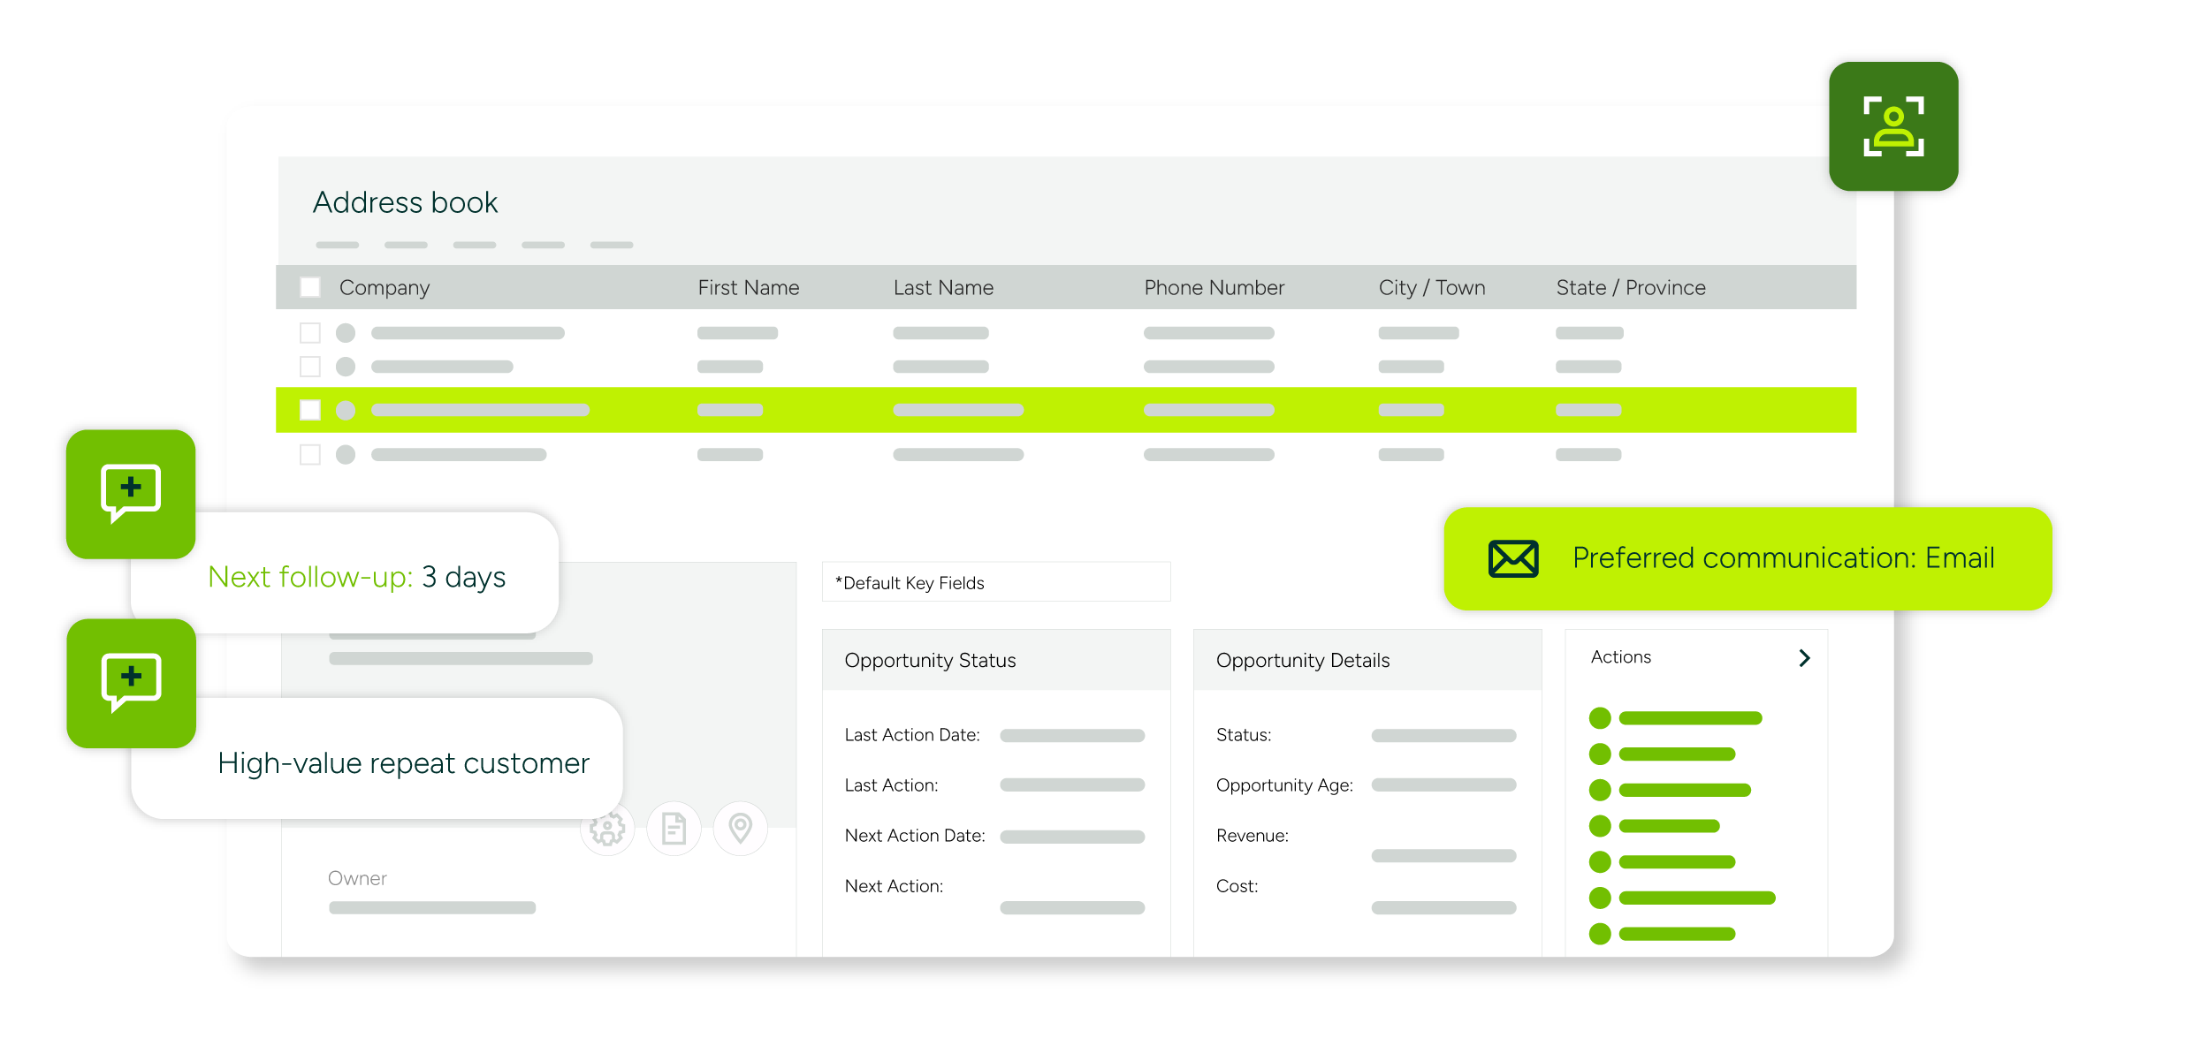The height and width of the screenshot is (1061, 2193).
Task: Click the envelope email icon
Action: (x=1513, y=558)
